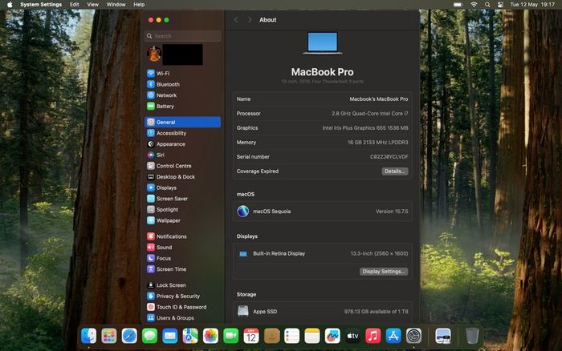Screen dimensions: 562x351
Task: Open FaceTime from the Dock
Action: point(231,336)
